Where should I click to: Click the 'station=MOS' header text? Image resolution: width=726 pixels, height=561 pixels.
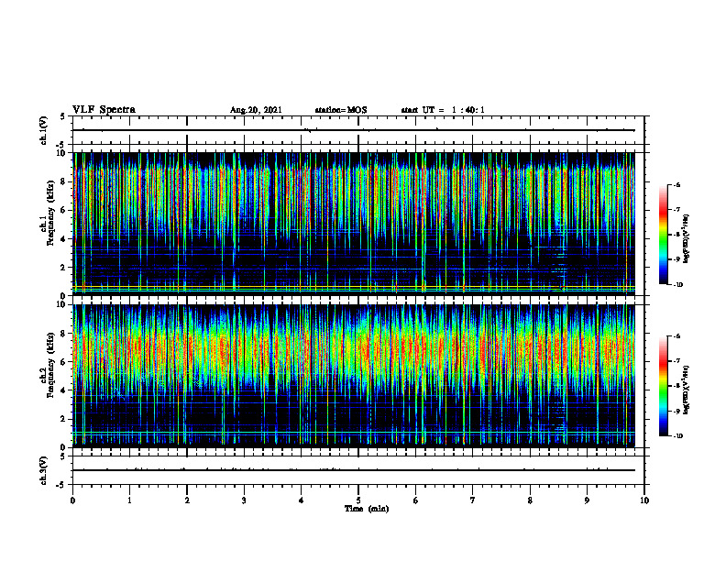pyautogui.click(x=341, y=110)
